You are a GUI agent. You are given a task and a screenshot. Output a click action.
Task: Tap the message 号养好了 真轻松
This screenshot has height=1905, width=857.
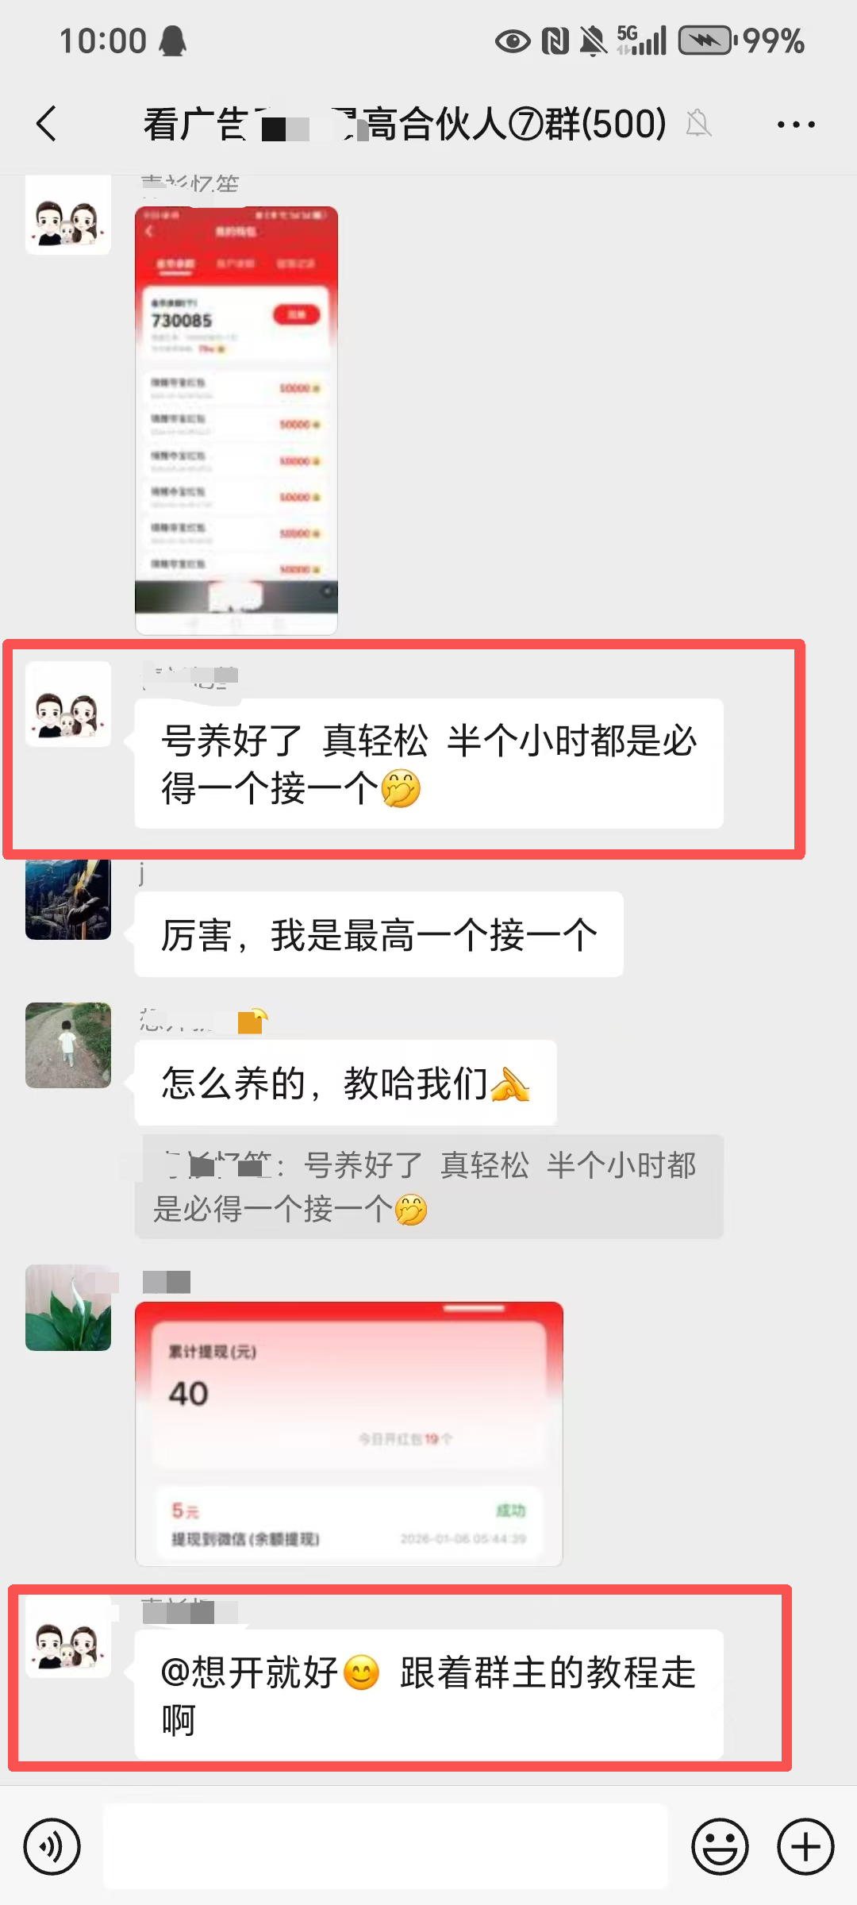pos(429,764)
